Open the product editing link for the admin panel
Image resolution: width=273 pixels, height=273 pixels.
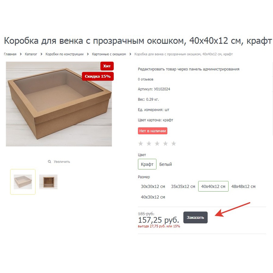(x=189, y=69)
